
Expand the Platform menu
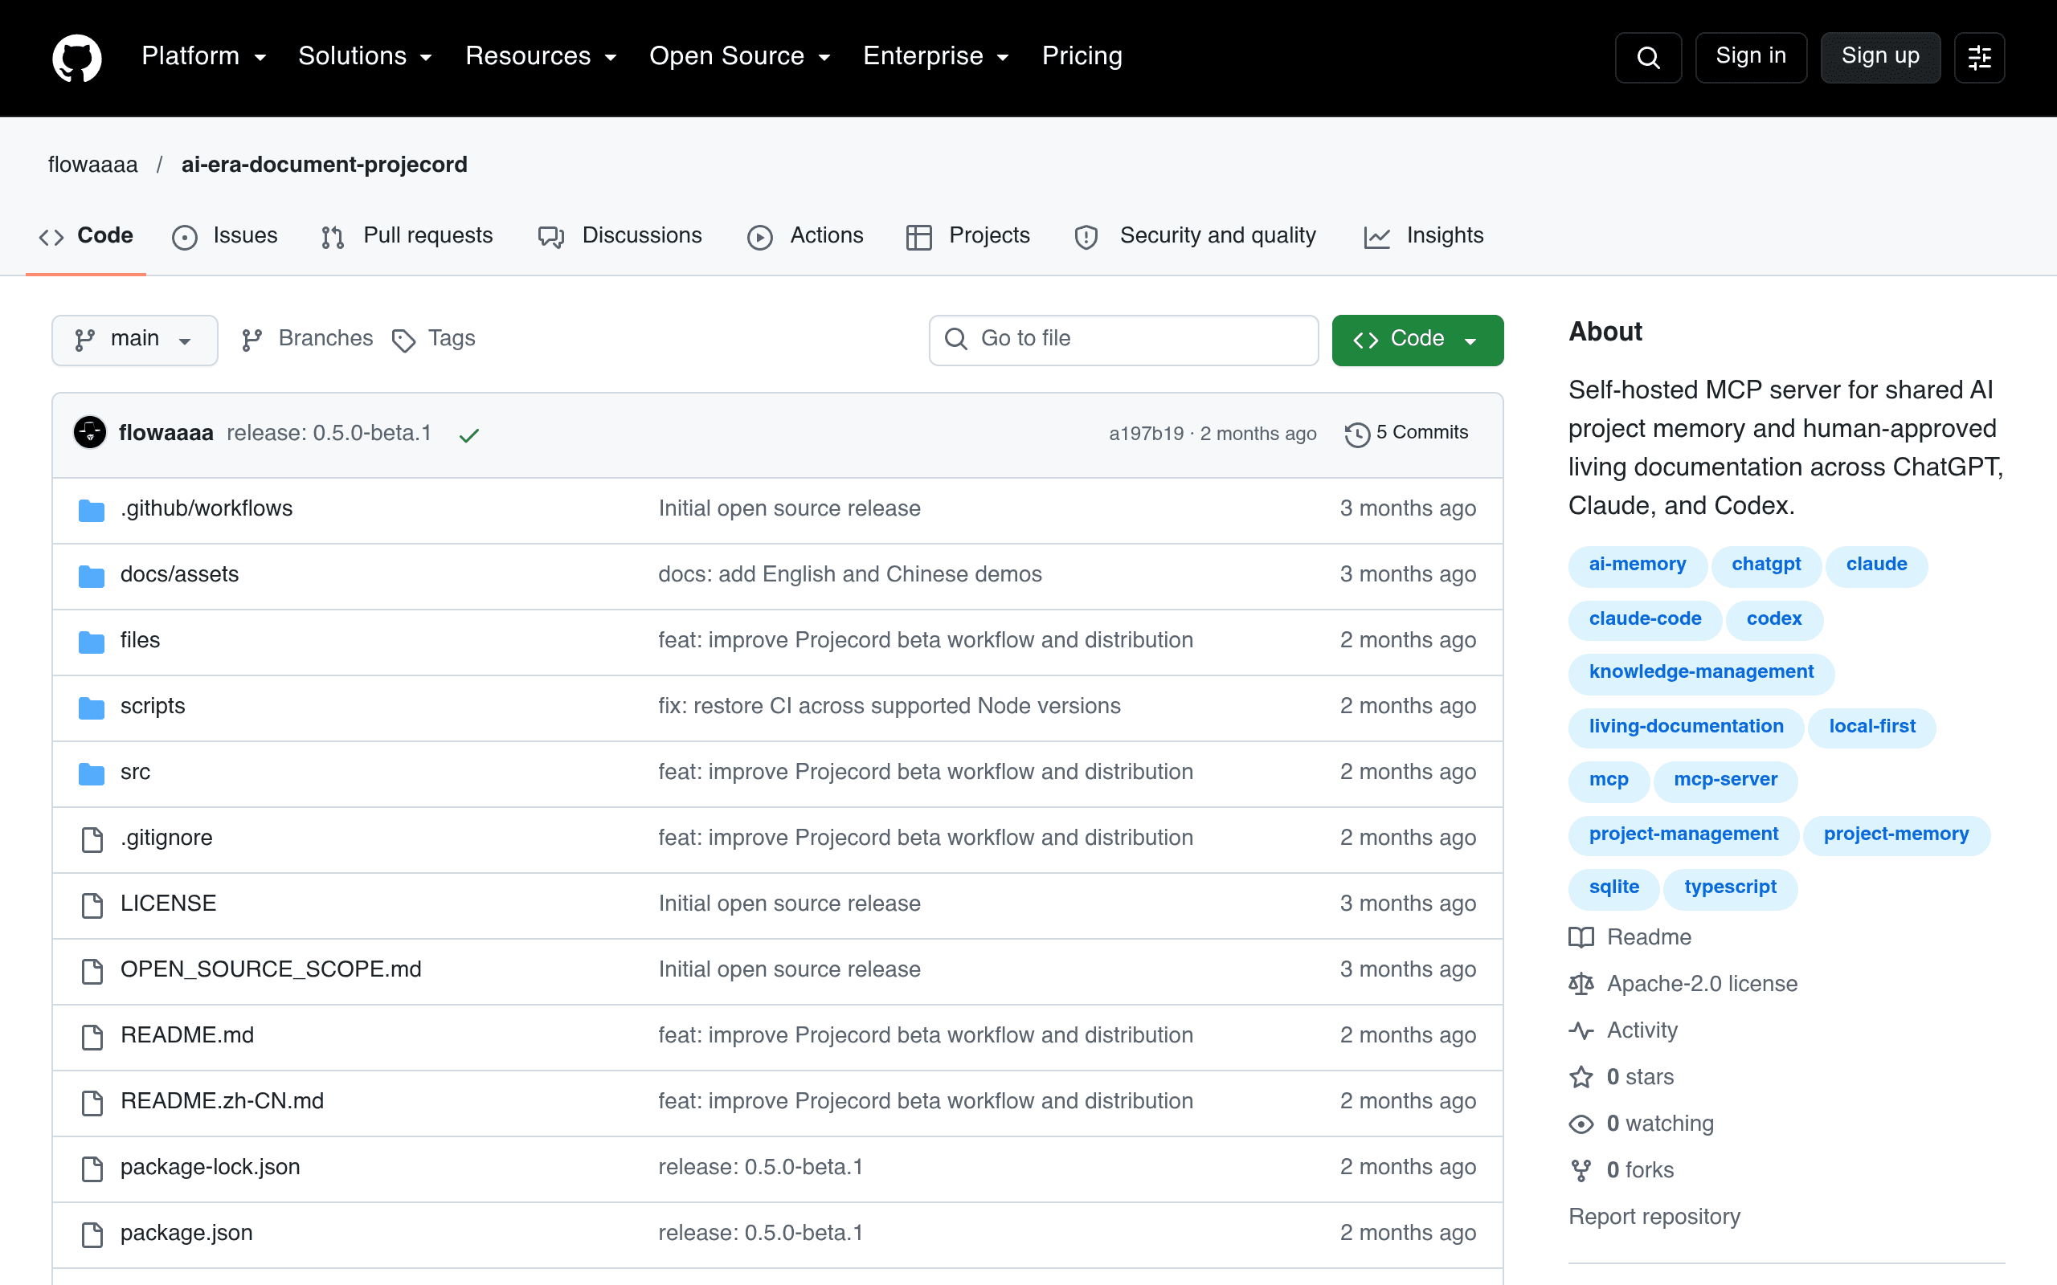tap(204, 56)
